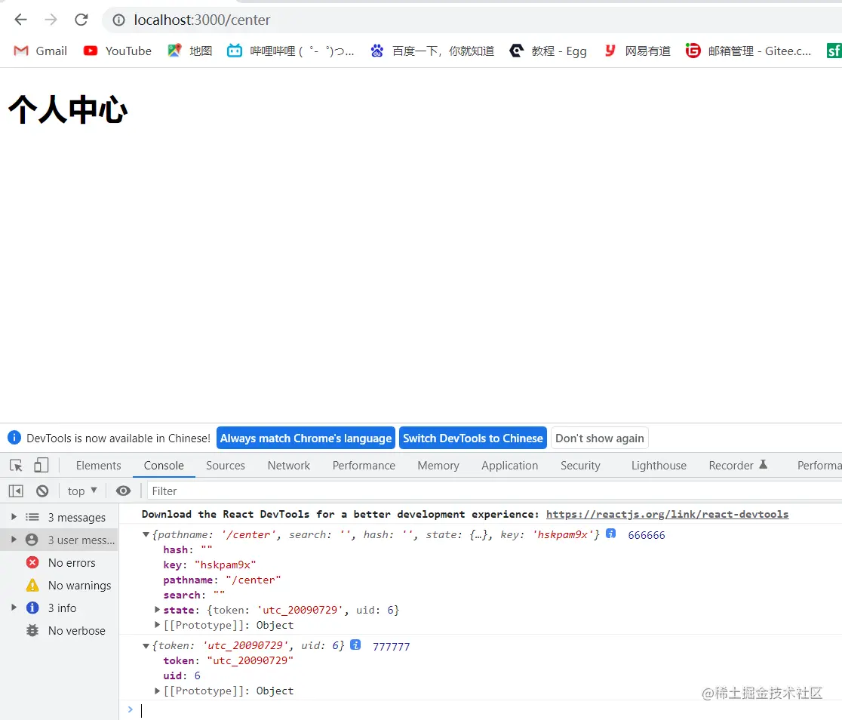
Task: Open the 教程 - Egg bookmark
Action: coord(548,51)
